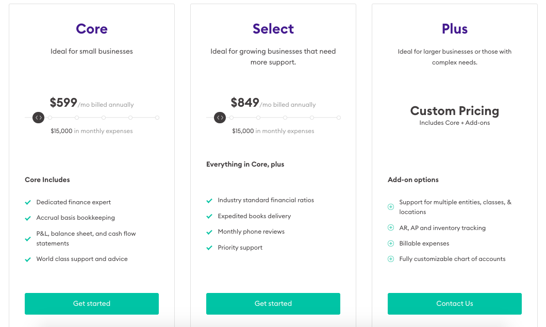Click the Plus plan title
This screenshot has height=327, width=546.
(x=455, y=29)
